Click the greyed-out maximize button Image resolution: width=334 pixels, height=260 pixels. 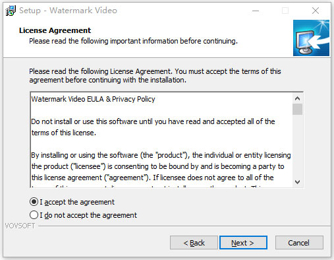(x=285, y=11)
